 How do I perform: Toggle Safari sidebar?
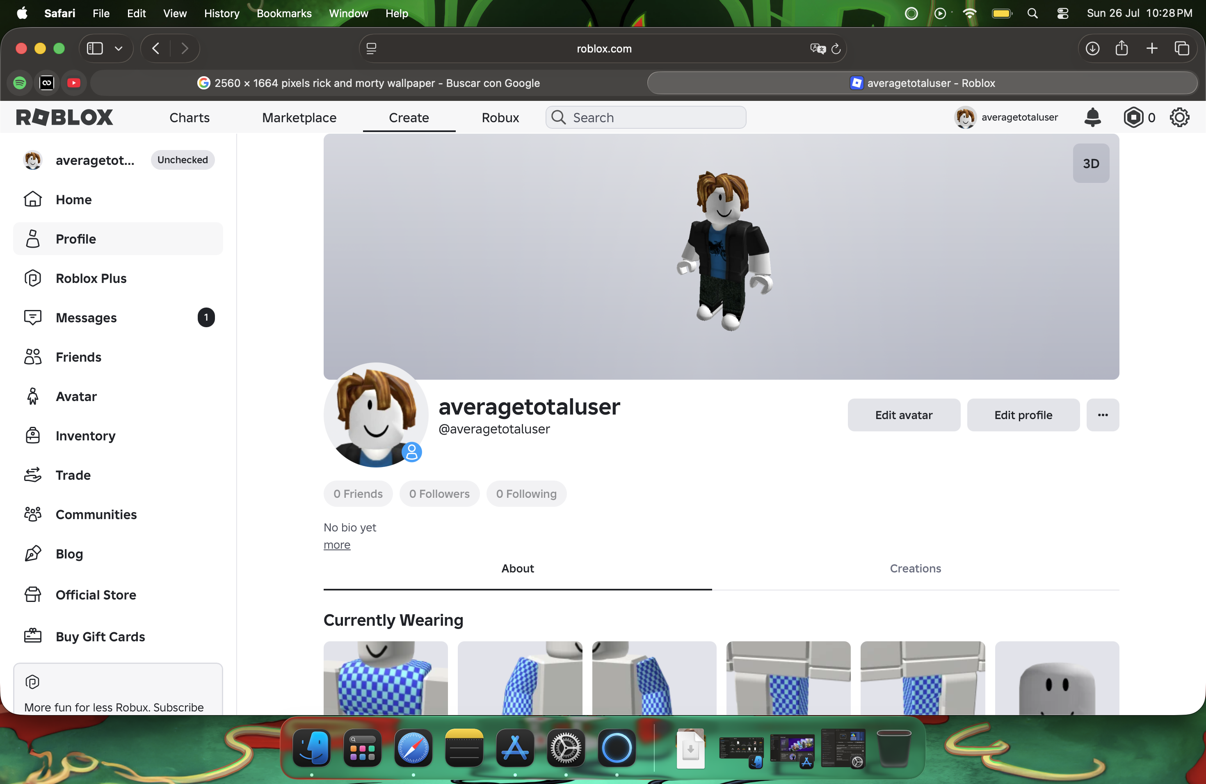tap(95, 49)
